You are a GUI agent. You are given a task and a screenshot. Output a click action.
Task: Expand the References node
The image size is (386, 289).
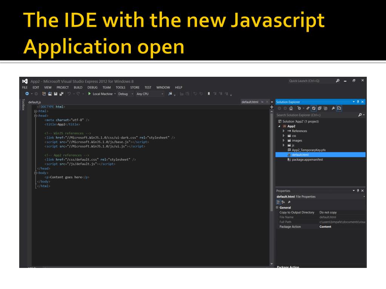(283, 131)
